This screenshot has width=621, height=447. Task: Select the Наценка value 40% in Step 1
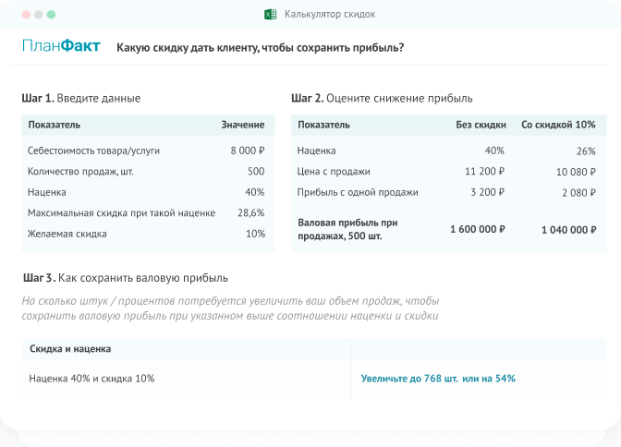click(254, 192)
